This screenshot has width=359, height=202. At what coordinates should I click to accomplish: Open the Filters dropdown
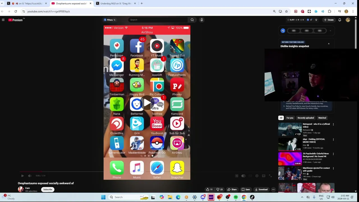110,20
